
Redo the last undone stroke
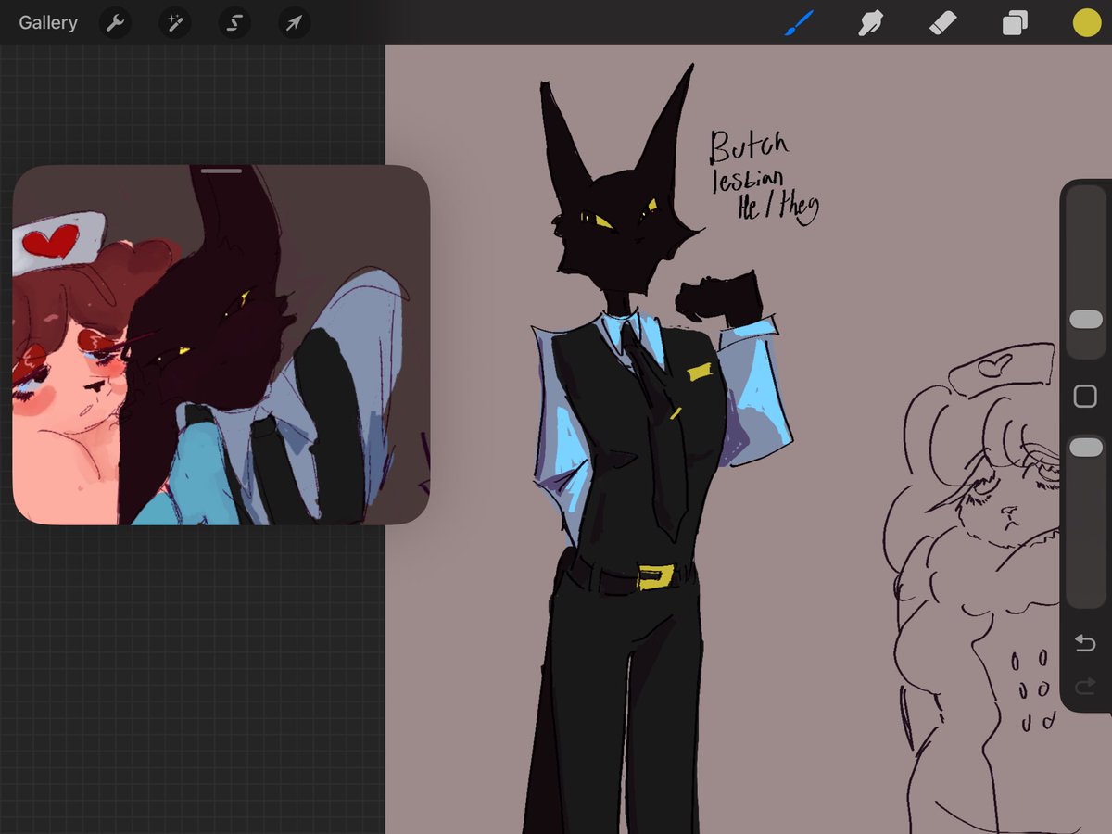pos(1085,687)
